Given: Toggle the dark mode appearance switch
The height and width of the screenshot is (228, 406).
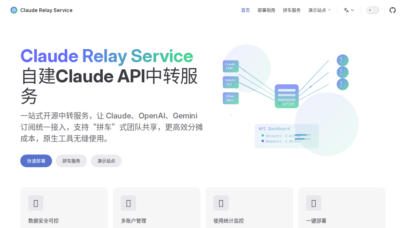Looking at the screenshot, I should 373,10.
